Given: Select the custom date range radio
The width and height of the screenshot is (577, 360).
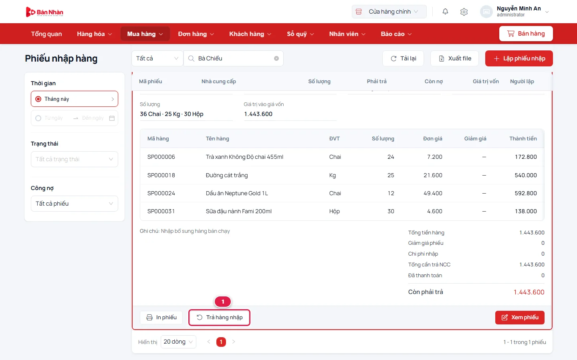Looking at the screenshot, I should pyautogui.click(x=38, y=118).
